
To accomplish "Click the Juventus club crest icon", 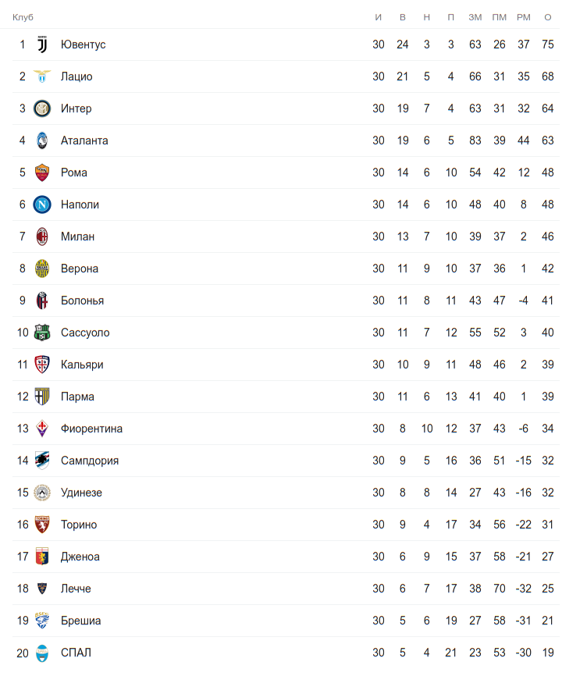I will (x=42, y=44).
